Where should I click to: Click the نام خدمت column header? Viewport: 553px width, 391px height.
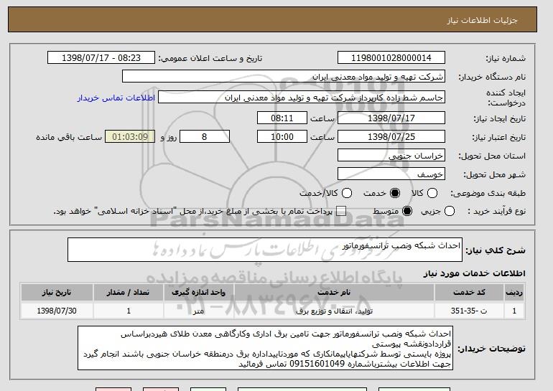(334, 293)
